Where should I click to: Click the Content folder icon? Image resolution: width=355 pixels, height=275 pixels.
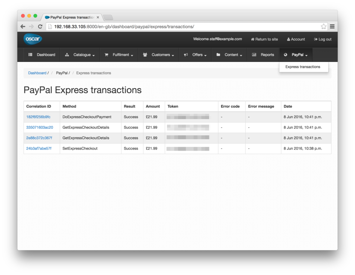[x=218, y=54]
